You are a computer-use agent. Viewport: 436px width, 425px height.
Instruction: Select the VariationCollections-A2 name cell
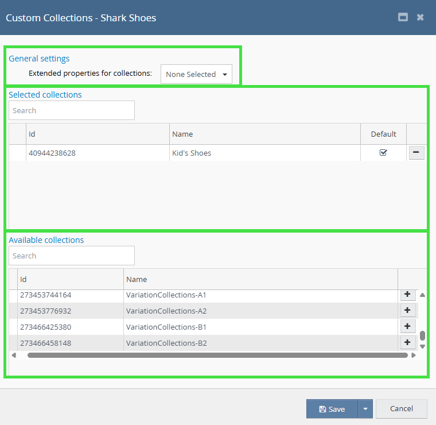tap(260, 311)
